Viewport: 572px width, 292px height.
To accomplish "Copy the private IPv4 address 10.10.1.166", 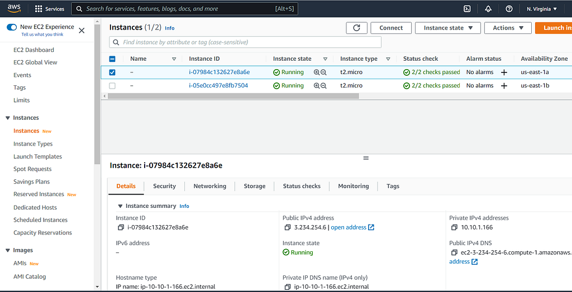I will (454, 227).
